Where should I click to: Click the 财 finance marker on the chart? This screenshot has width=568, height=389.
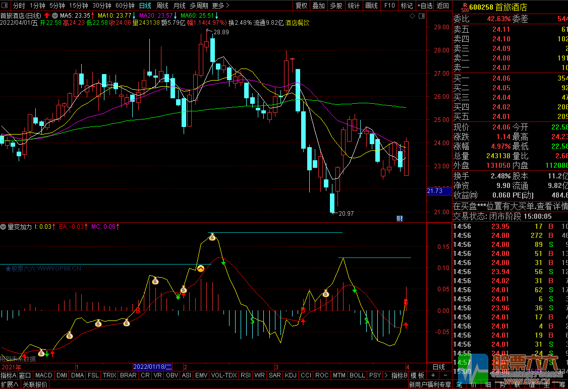(x=400, y=218)
